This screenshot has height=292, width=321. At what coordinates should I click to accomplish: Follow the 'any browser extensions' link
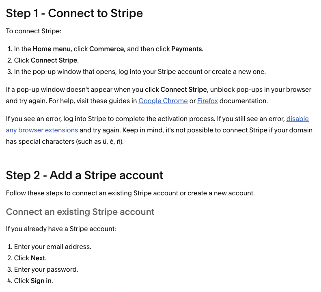tap(42, 130)
